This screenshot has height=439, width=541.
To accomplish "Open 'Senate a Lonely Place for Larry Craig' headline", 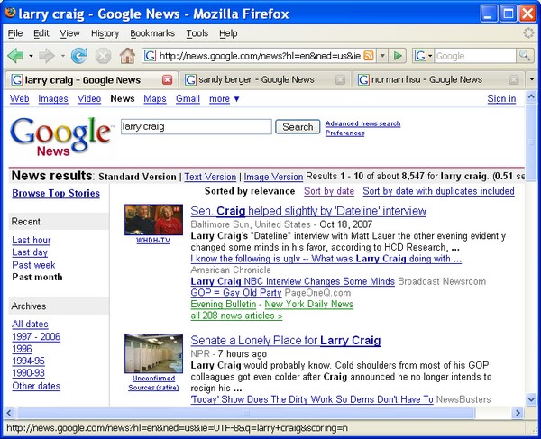I will pyautogui.click(x=286, y=341).
